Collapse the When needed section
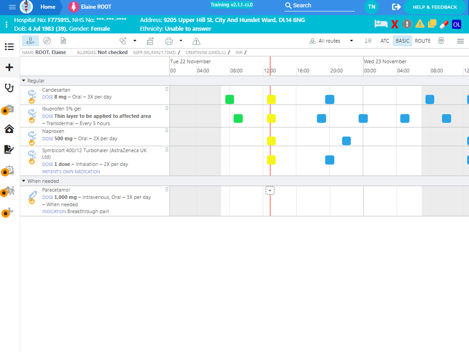 24,181
